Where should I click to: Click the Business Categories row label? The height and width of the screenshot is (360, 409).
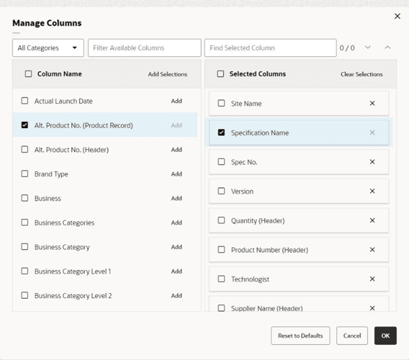[65, 223]
